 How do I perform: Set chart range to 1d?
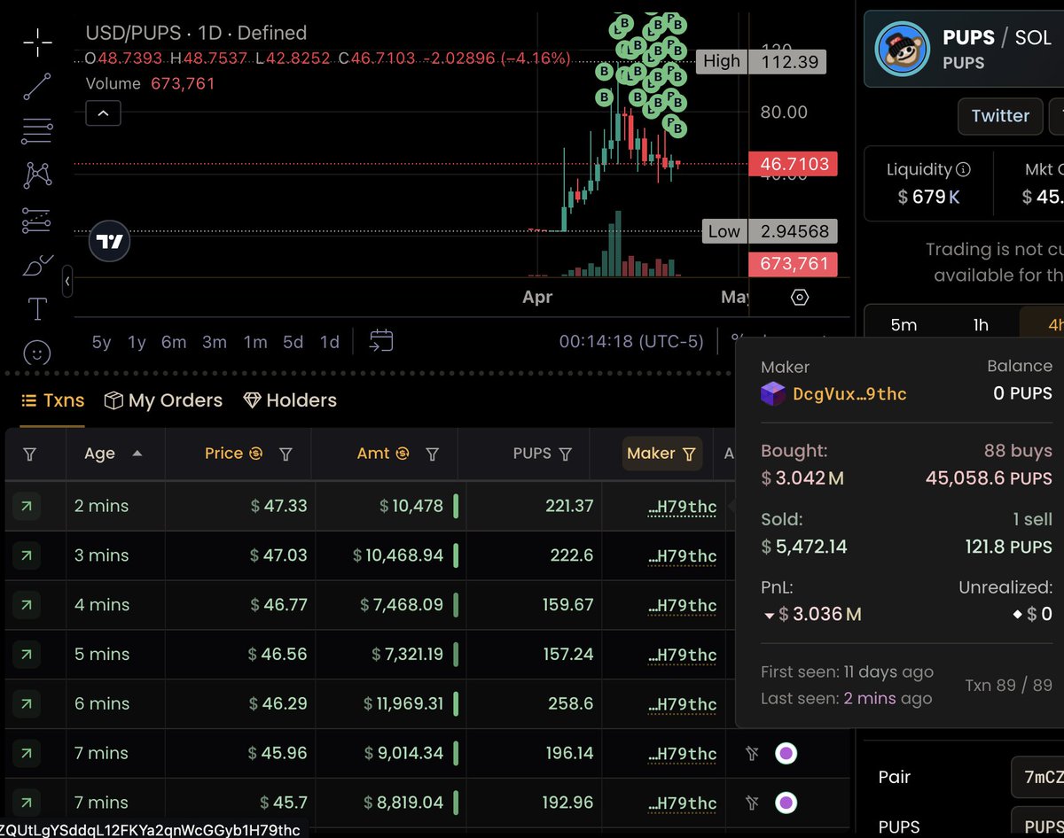pyautogui.click(x=329, y=342)
